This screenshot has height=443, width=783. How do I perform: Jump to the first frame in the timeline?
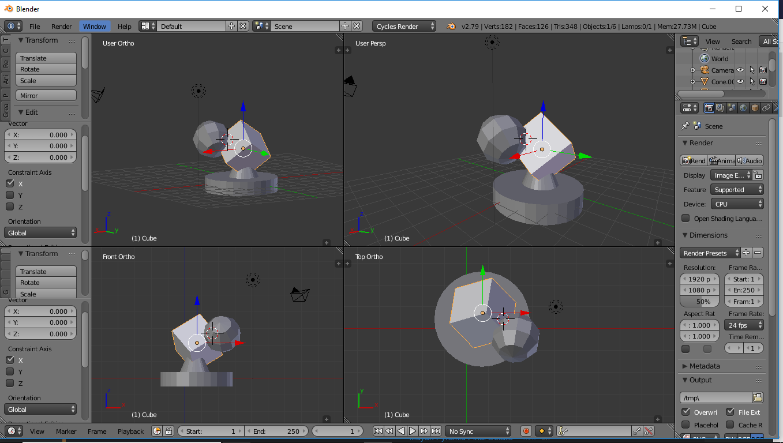[379, 430]
